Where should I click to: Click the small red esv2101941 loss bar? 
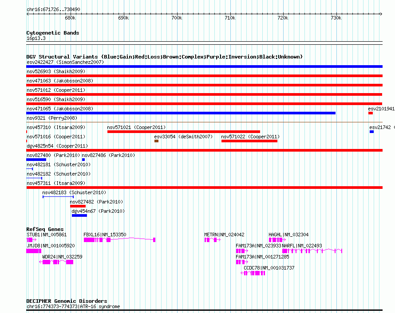(x=371, y=113)
